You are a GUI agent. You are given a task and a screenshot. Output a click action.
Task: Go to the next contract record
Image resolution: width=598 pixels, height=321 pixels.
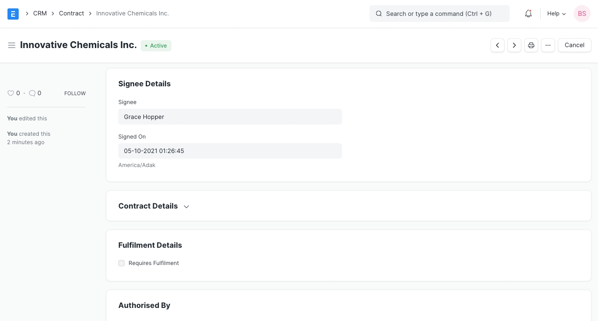pos(514,45)
